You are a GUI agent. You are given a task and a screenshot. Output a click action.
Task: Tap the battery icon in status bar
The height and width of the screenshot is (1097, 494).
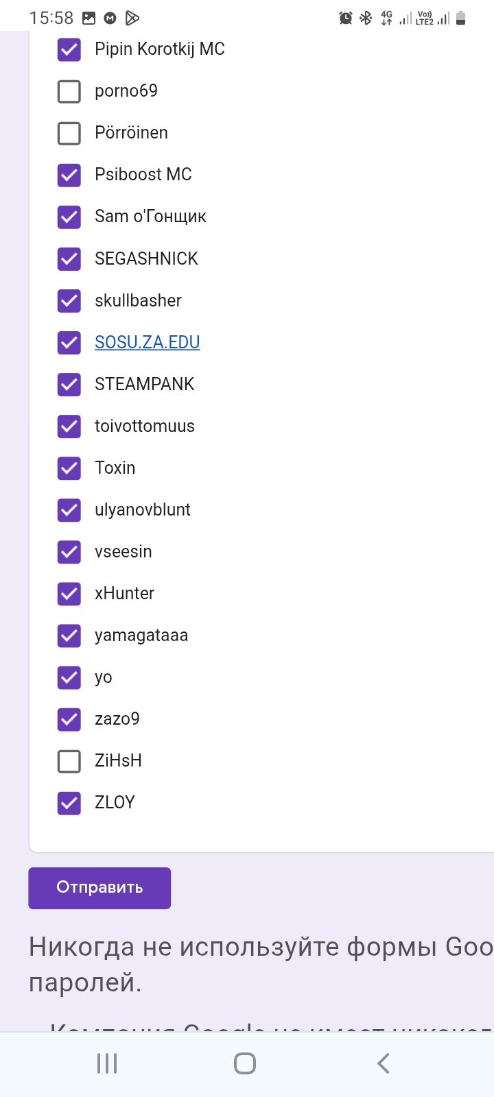pos(461,19)
